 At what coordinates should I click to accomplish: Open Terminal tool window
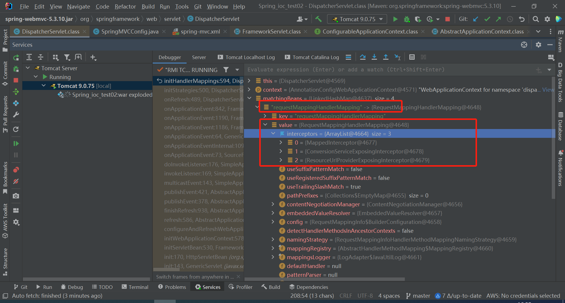135,287
